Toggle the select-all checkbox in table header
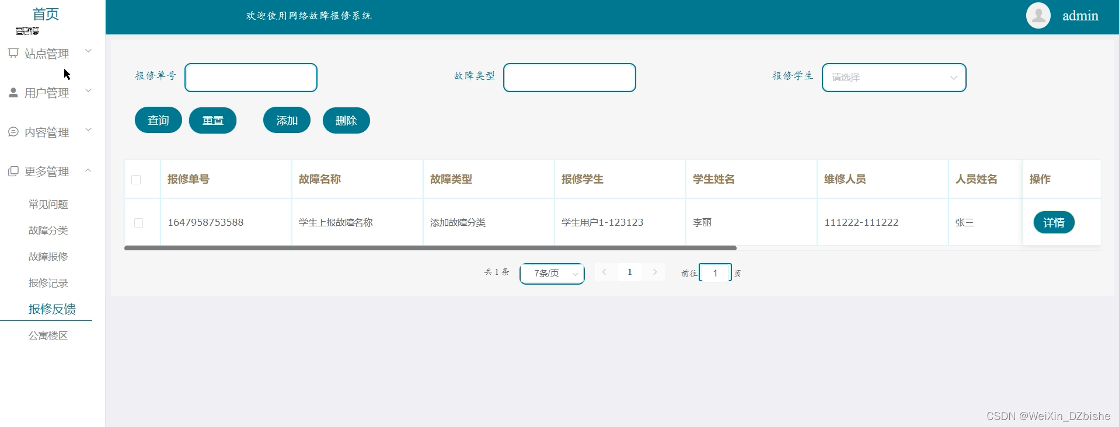This screenshot has height=427, width=1119. pyautogui.click(x=136, y=179)
